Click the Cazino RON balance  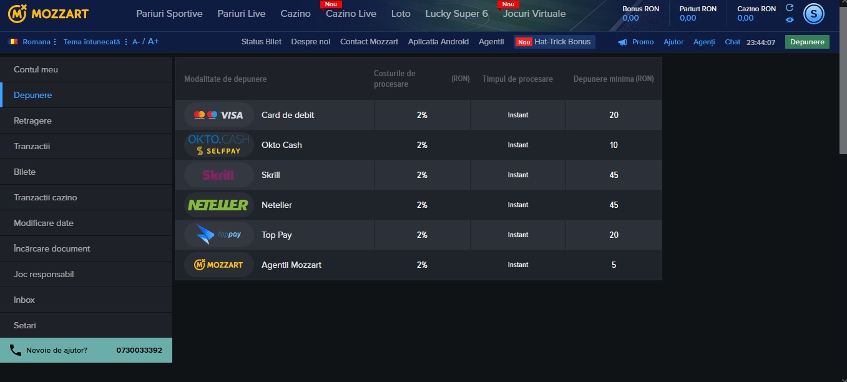pyautogui.click(x=756, y=14)
